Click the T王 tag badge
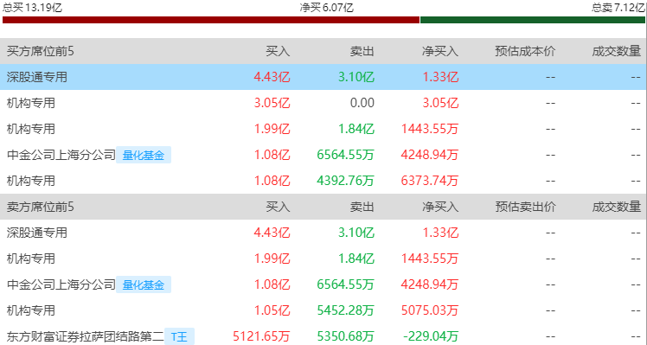Viewport: 647px width, 345px height. pyautogui.click(x=180, y=336)
